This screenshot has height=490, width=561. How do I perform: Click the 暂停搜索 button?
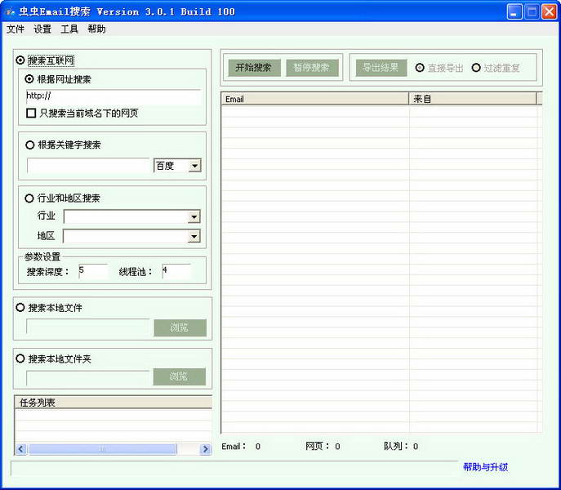click(312, 67)
